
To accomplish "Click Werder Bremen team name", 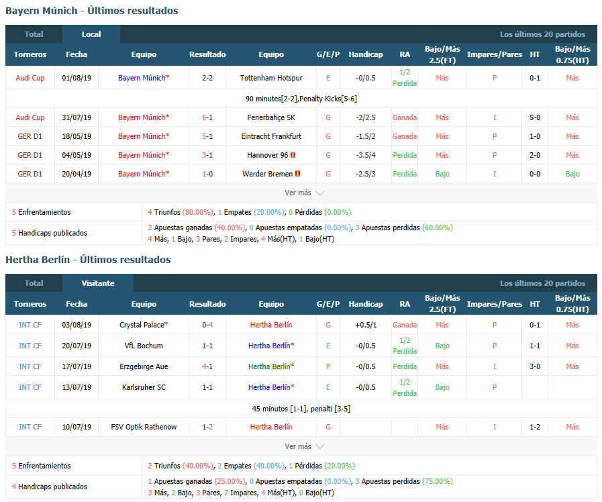I will [268, 174].
